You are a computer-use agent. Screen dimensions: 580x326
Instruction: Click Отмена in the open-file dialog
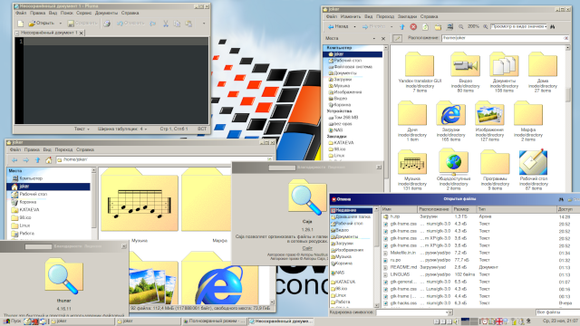point(342,199)
